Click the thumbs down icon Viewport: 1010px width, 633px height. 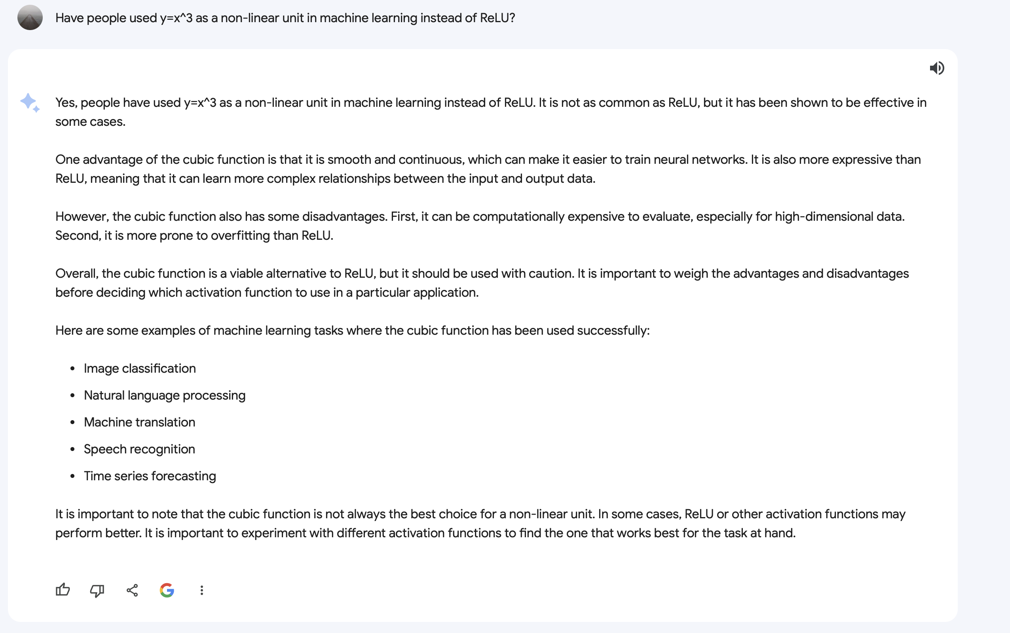(97, 590)
